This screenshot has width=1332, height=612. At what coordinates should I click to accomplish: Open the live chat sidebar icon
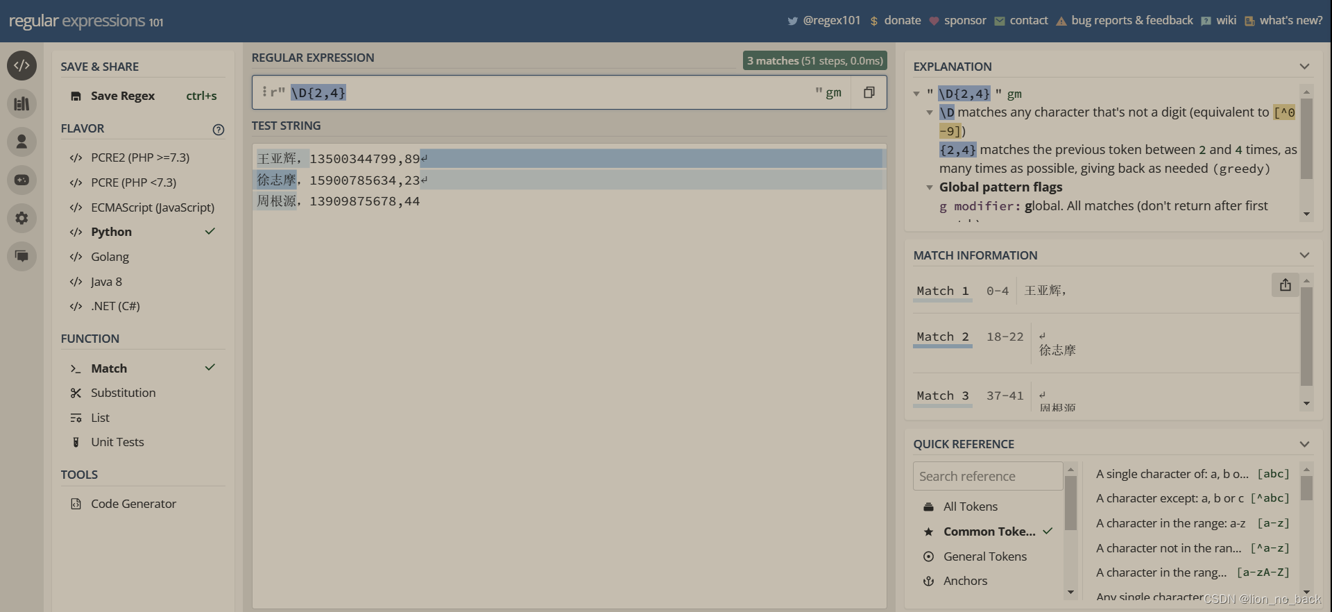(22, 257)
